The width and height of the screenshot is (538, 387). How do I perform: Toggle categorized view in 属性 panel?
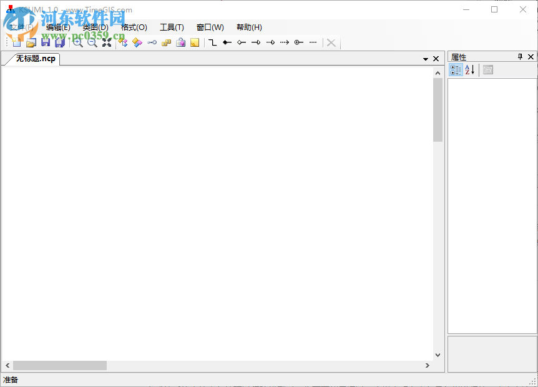pos(456,70)
